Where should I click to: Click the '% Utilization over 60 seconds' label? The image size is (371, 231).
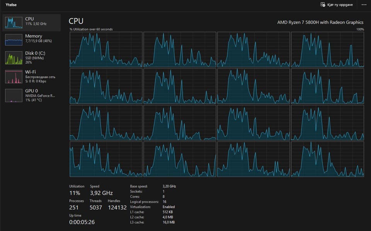[91, 29]
